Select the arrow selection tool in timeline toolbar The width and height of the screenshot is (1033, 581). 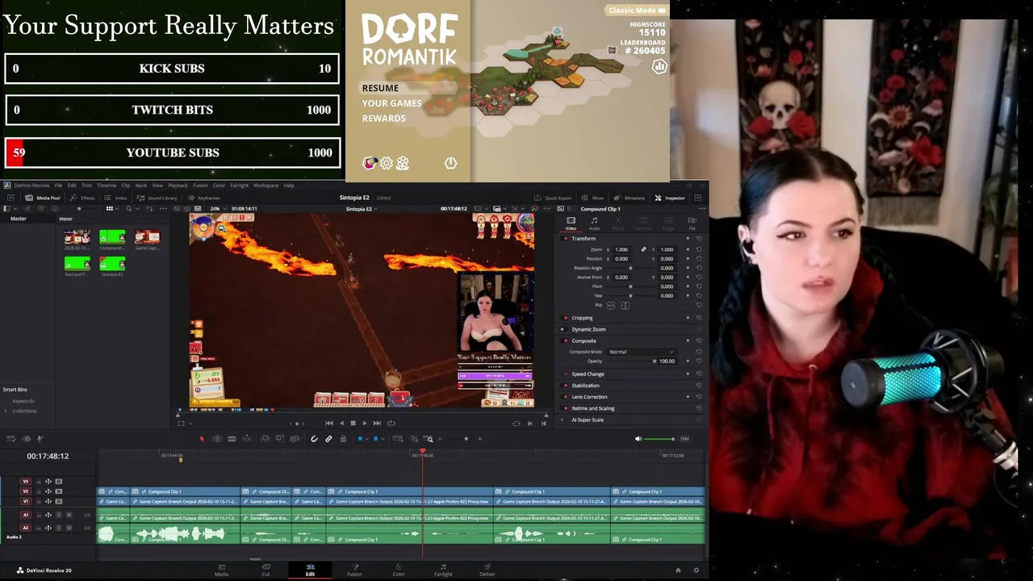click(x=203, y=439)
